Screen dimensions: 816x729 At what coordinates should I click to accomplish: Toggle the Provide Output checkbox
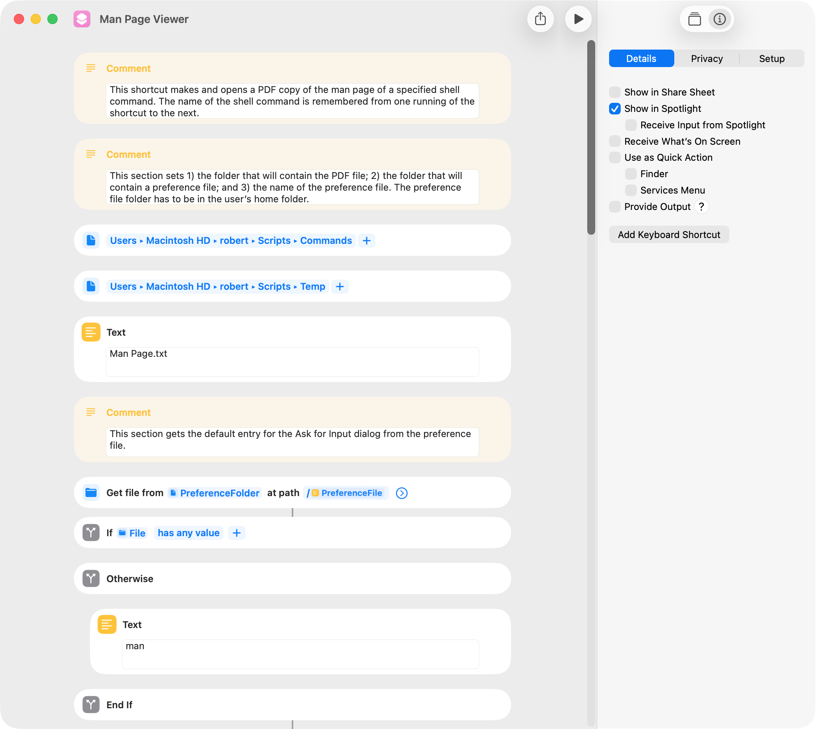pos(615,207)
